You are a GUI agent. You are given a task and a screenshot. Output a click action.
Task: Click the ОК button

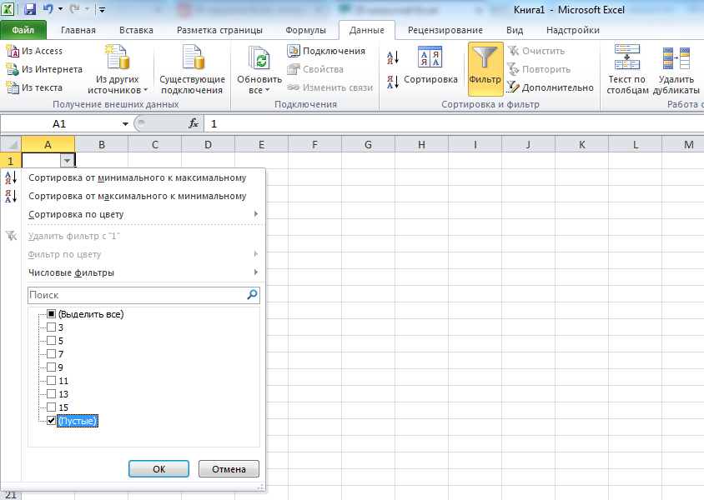coord(159,469)
